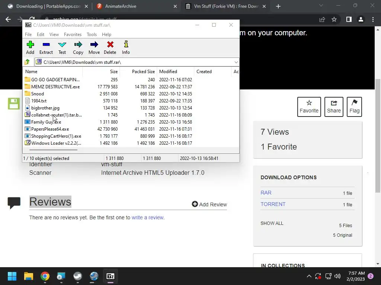
Task: Open the File menu in 7-Zip
Action: (28, 35)
